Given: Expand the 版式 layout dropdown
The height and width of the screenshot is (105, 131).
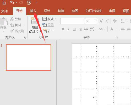Looking at the screenshot, I should coord(55,19).
